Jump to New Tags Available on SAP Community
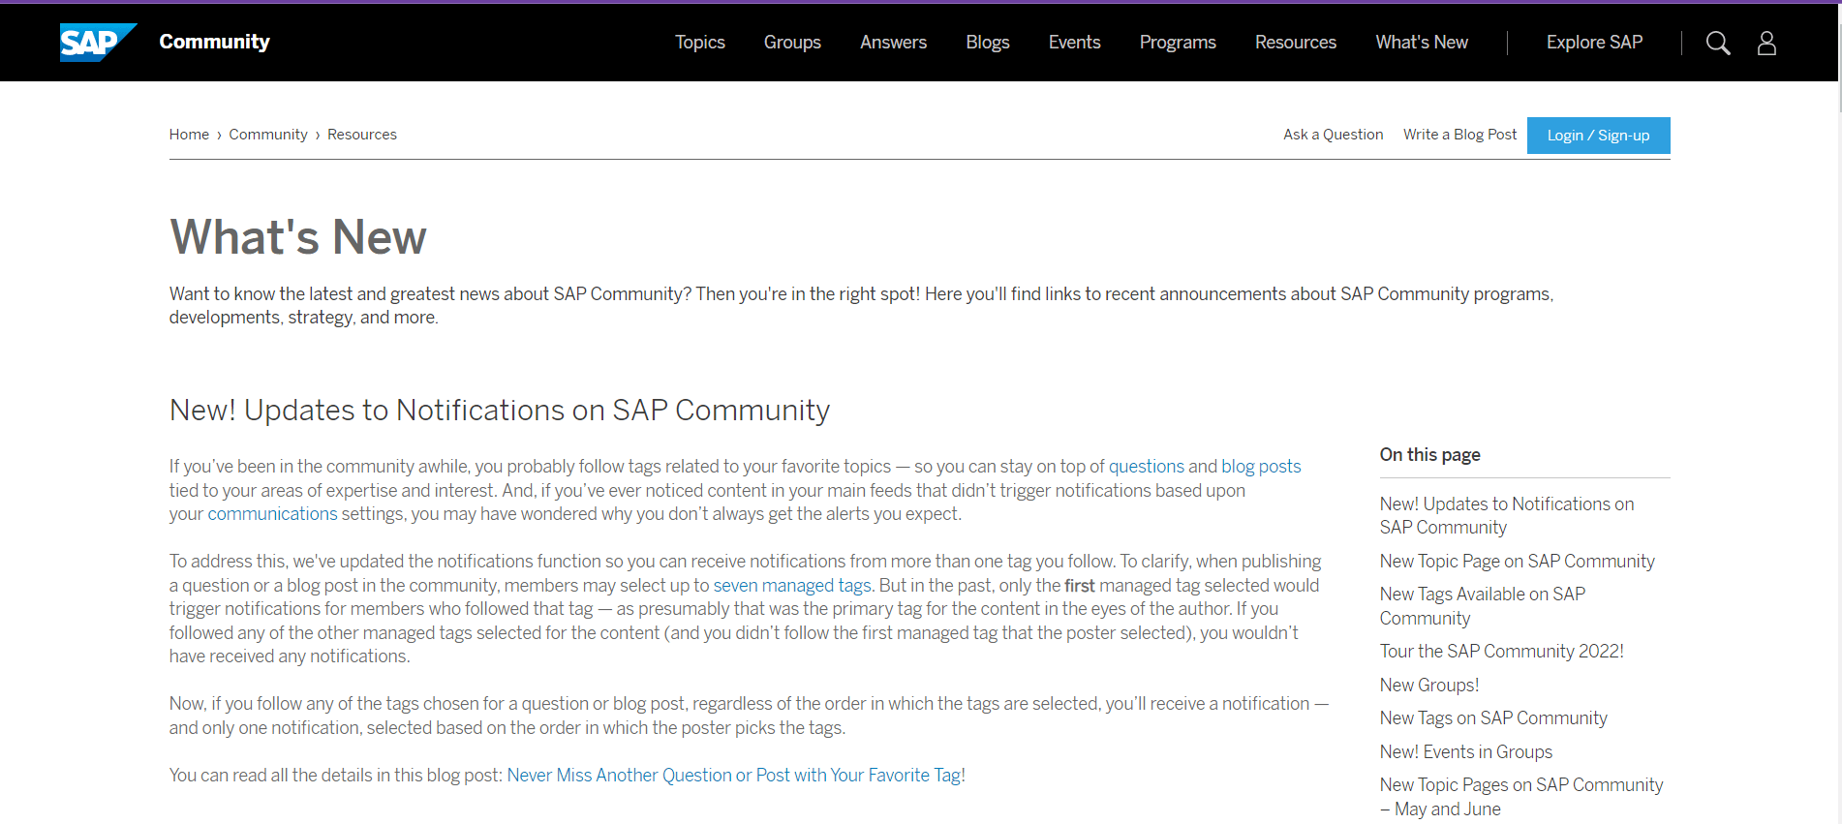1842x824 pixels. pyautogui.click(x=1483, y=606)
